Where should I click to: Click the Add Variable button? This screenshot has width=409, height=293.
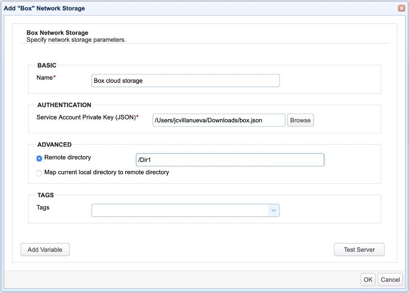pyautogui.click(x=45, y=249)
